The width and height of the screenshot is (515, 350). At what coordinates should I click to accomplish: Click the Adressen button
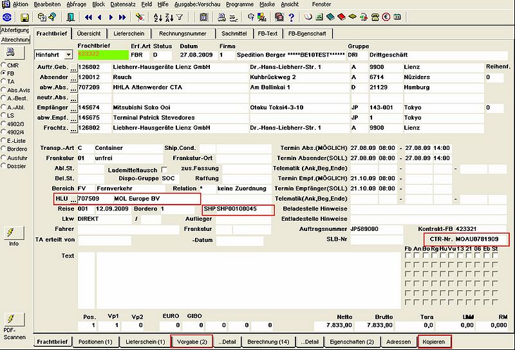pos(398,342)
